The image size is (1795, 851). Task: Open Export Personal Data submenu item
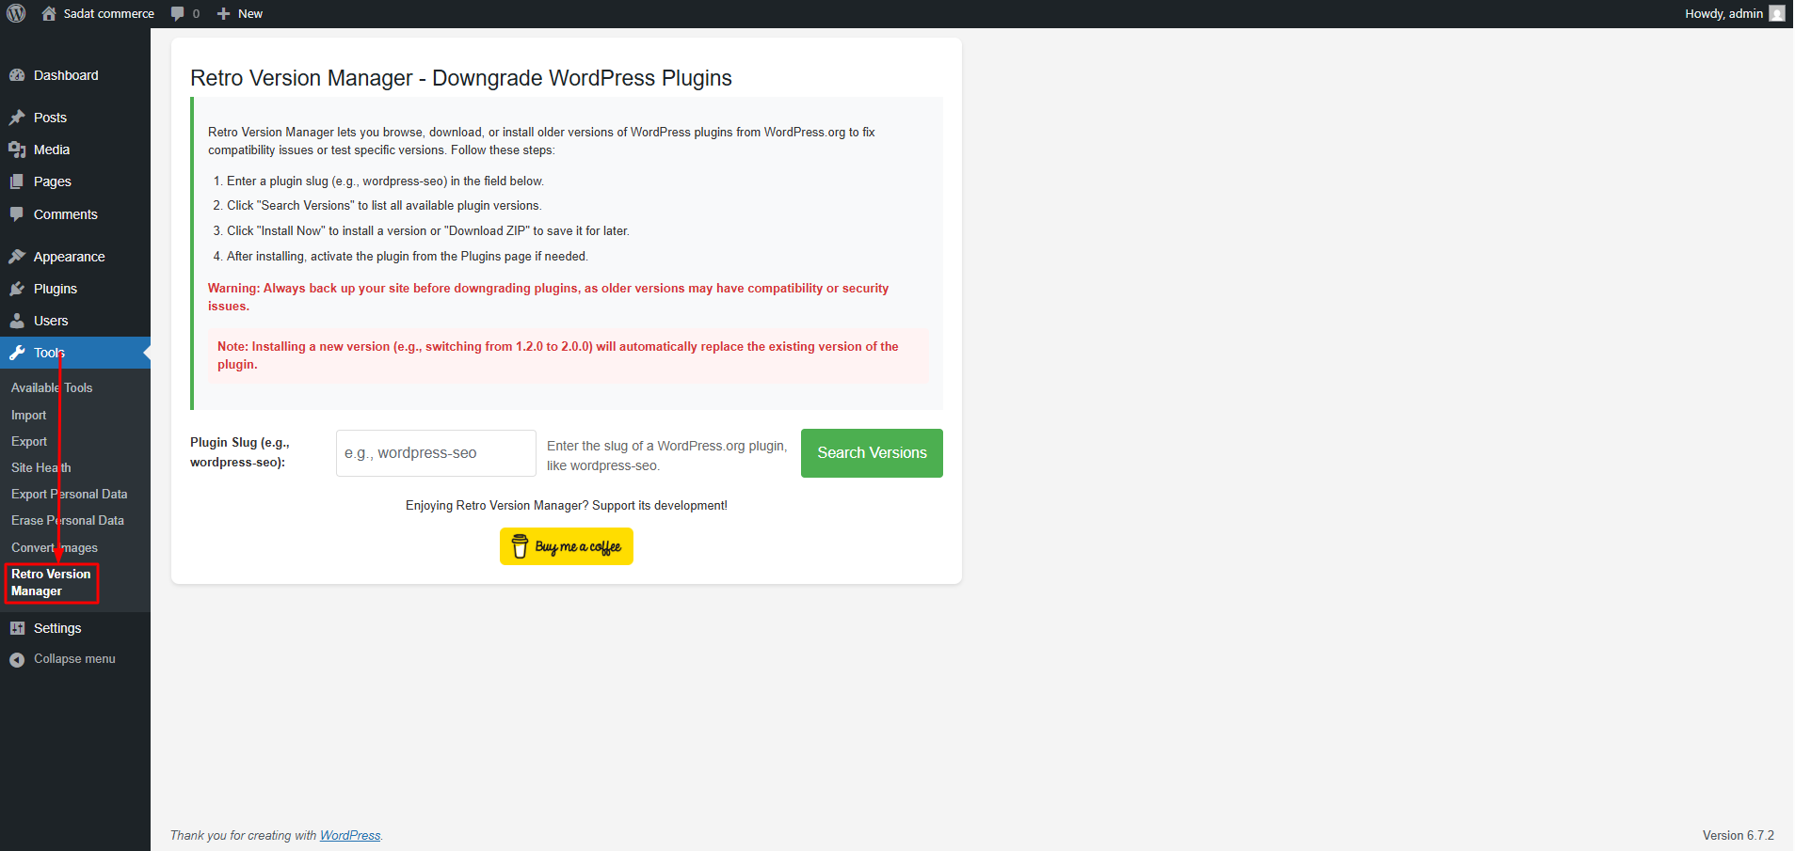[x=70, y=494]
